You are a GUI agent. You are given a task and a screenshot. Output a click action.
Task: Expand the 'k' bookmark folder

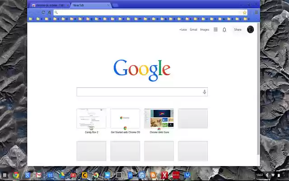pos(121,19)
